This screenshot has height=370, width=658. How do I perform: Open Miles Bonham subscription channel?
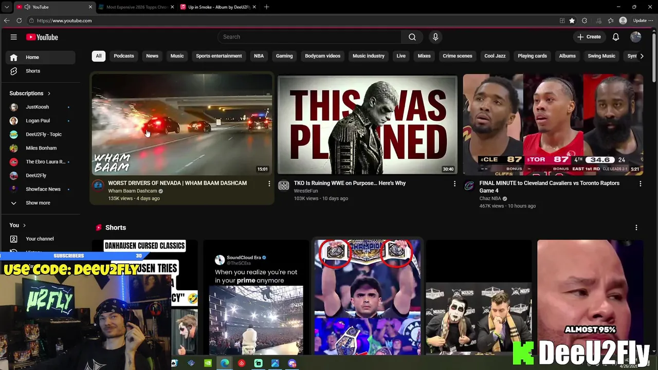[41, 148]
